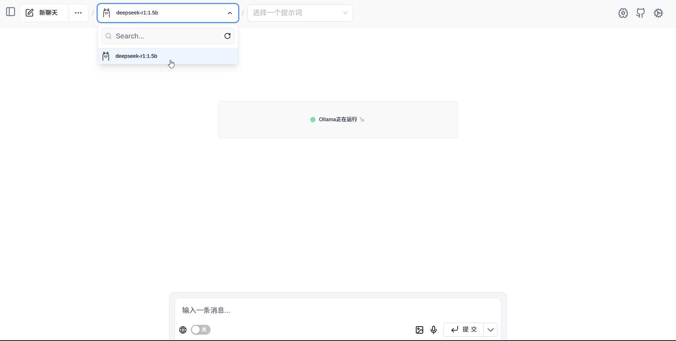This screenshot has width=676, height=341.
Task: Start voice input with microphone icon
Action: tap(434, 330)
